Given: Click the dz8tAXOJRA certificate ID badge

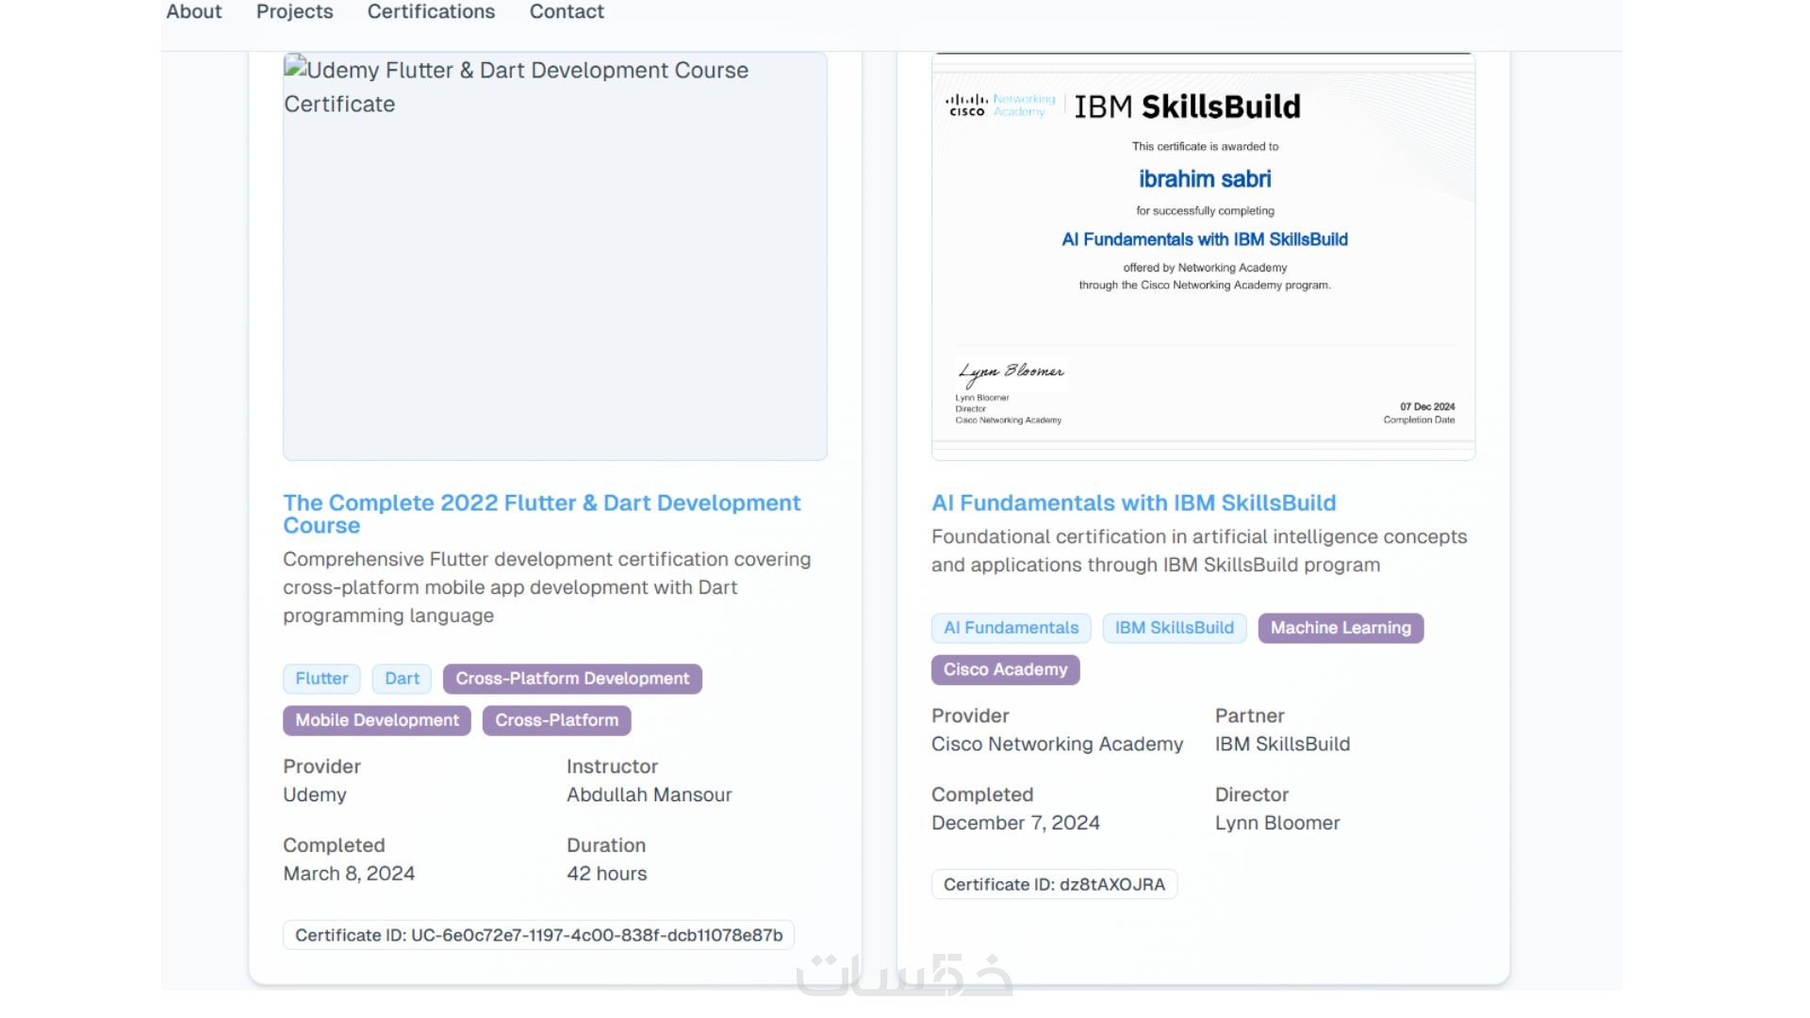Looking at the screenshot, I should click(1054, 884).
